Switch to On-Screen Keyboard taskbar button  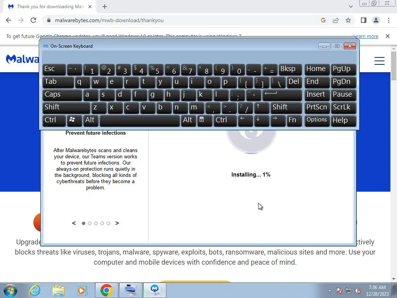click(x=130, y=290)
